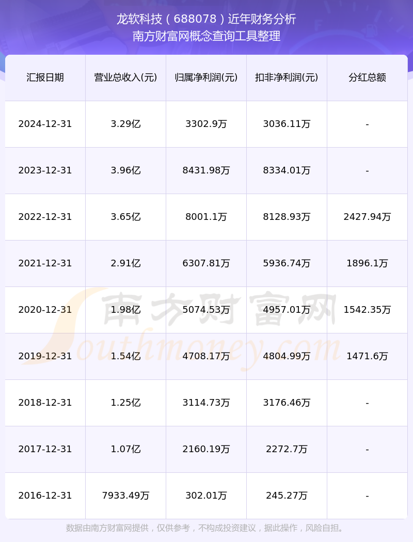Click the 汇报日期 column header

point(45,77)
